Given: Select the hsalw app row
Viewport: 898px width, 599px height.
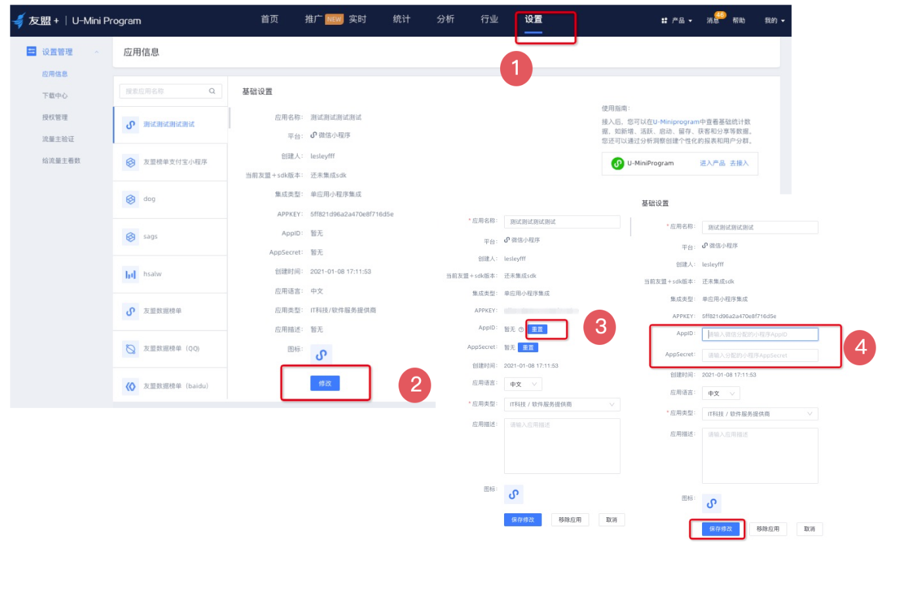Looking at the screenshot, I should (x=170, y=274).
